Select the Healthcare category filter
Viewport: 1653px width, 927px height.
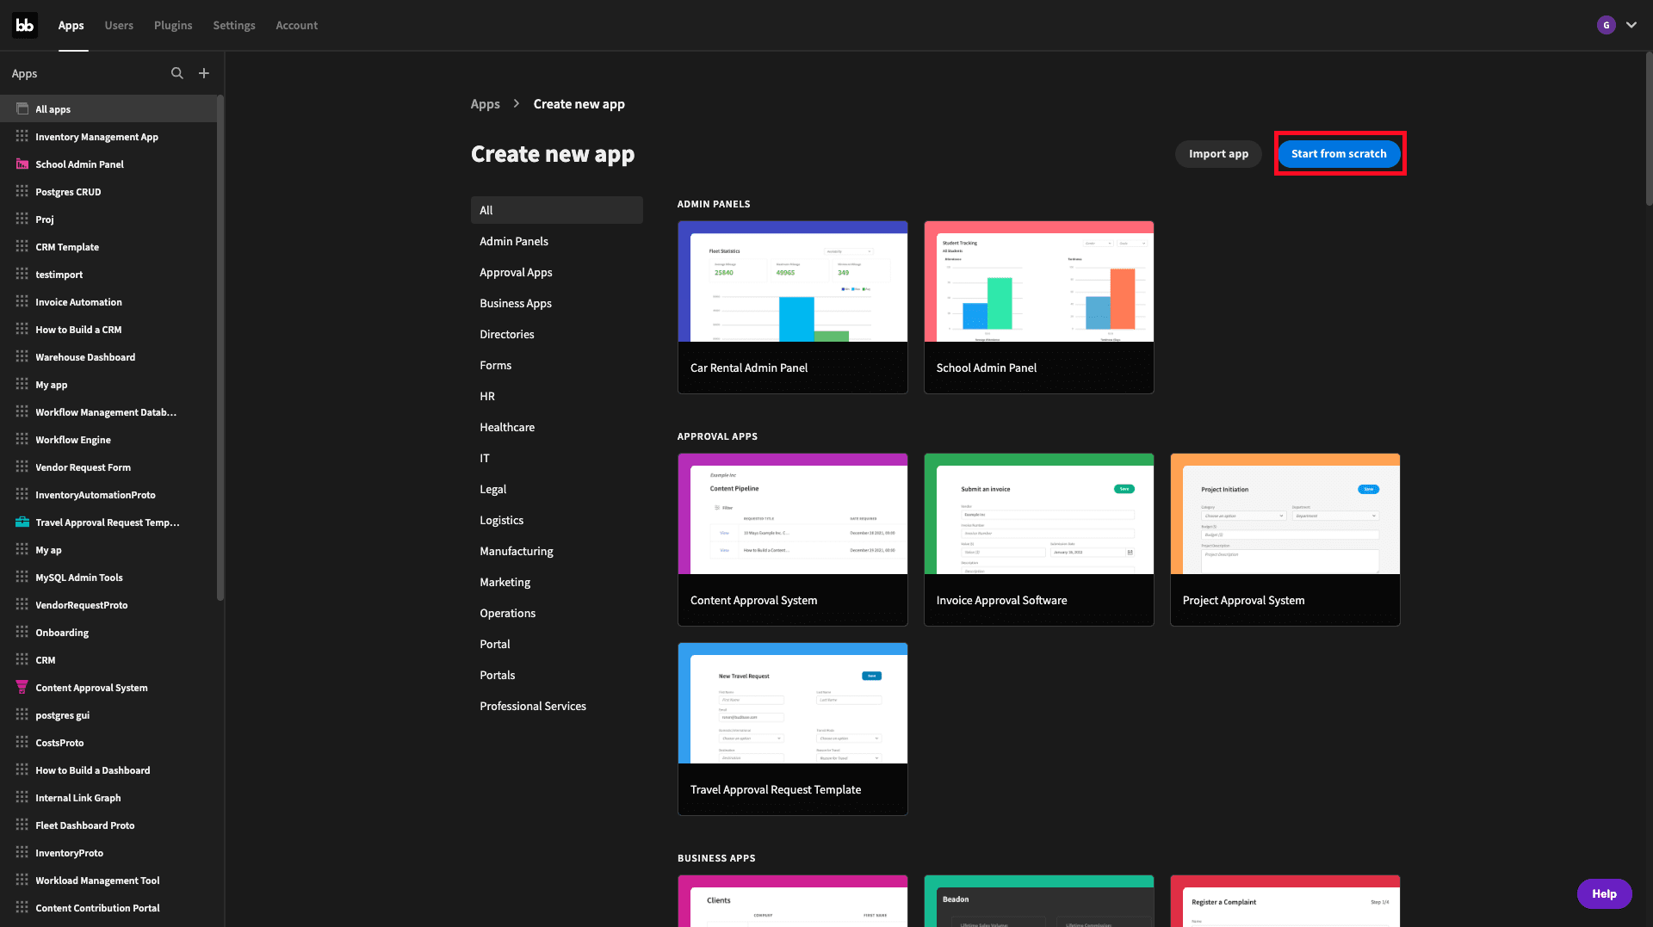(556, 427)
